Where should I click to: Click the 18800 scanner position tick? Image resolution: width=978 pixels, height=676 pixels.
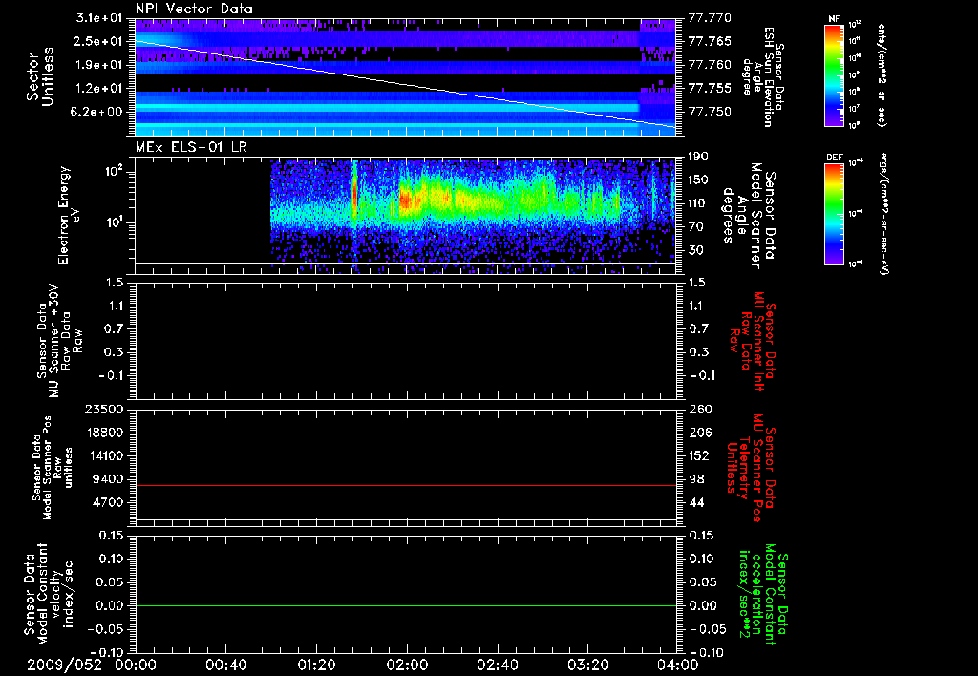point(104,433)
